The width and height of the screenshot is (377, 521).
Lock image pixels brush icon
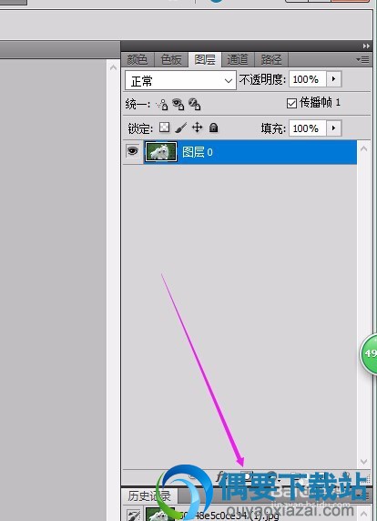(x=180, y=128)
